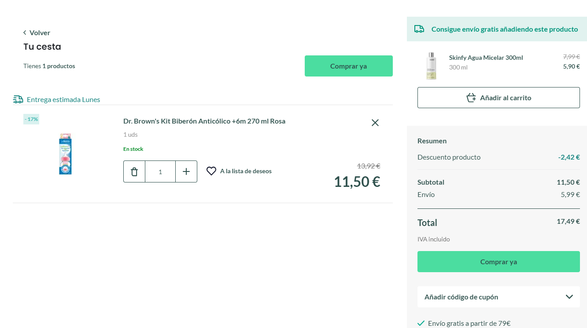This screenshot has height=328, width=587.
Task: Click the trash icon to remove item
Action: click(134, 171)
